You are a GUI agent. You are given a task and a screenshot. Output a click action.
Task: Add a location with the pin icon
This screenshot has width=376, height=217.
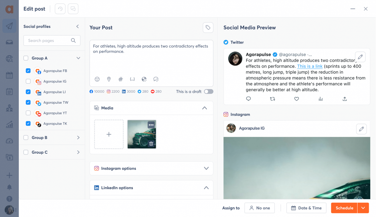point(109,79)
